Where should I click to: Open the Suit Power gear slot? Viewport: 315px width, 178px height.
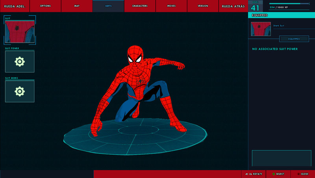tap(20, 61)
